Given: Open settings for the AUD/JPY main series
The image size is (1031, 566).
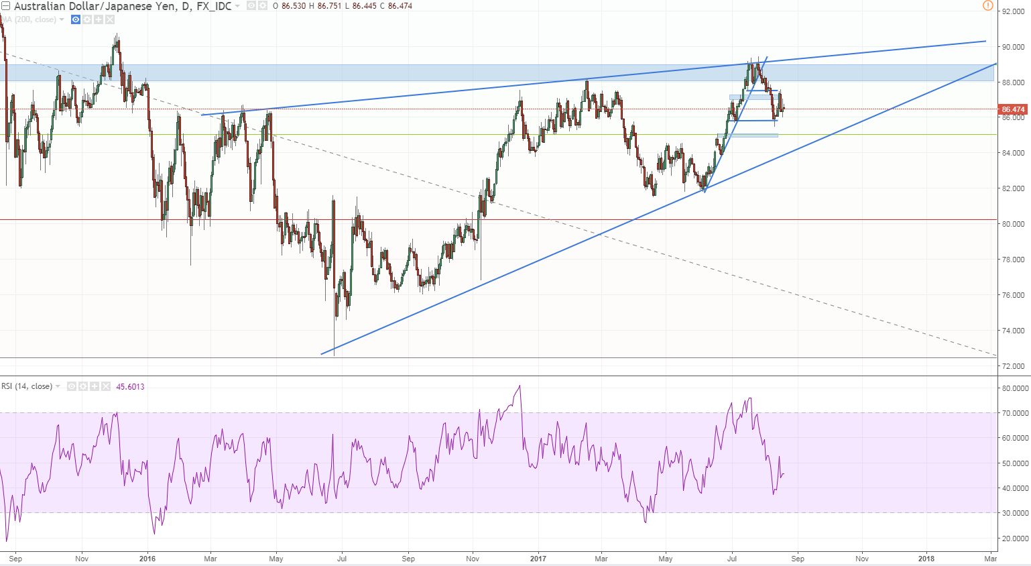Looking at the screenshot, I should tap(262, 5).
